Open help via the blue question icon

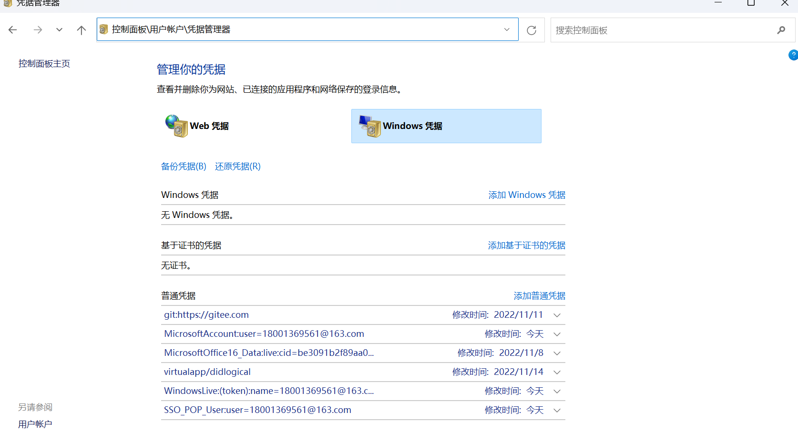793,55
